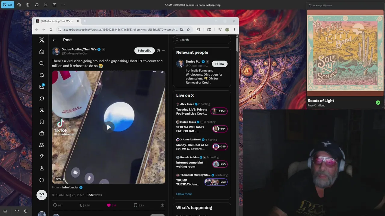Share the image from Photos toolbar
Viewport: 385px width, 216px height.
click(45, 5)
